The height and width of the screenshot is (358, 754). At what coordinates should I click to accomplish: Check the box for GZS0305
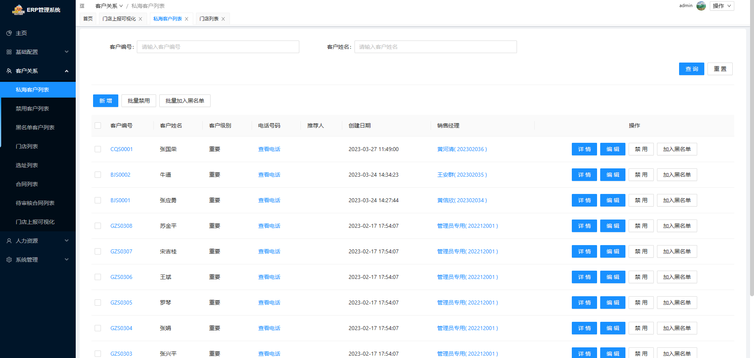tap(98, 303)
